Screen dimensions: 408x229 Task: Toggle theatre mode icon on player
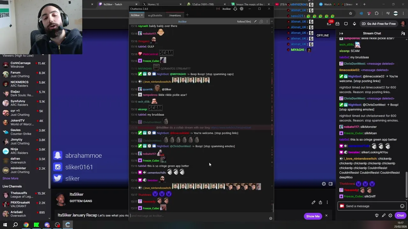point(331,184)
